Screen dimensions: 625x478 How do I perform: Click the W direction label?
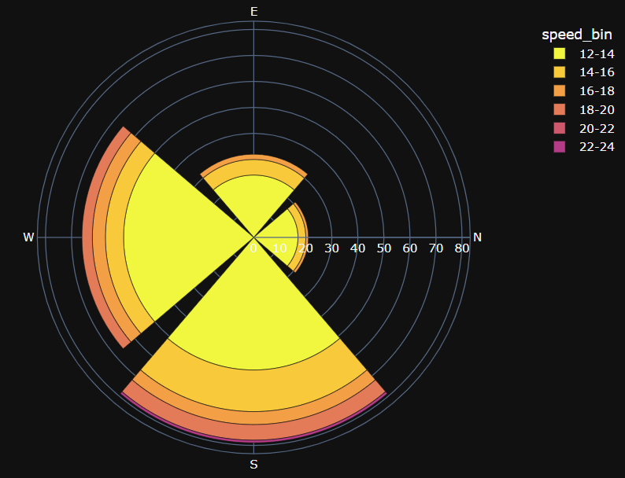(x=28, y=237)
